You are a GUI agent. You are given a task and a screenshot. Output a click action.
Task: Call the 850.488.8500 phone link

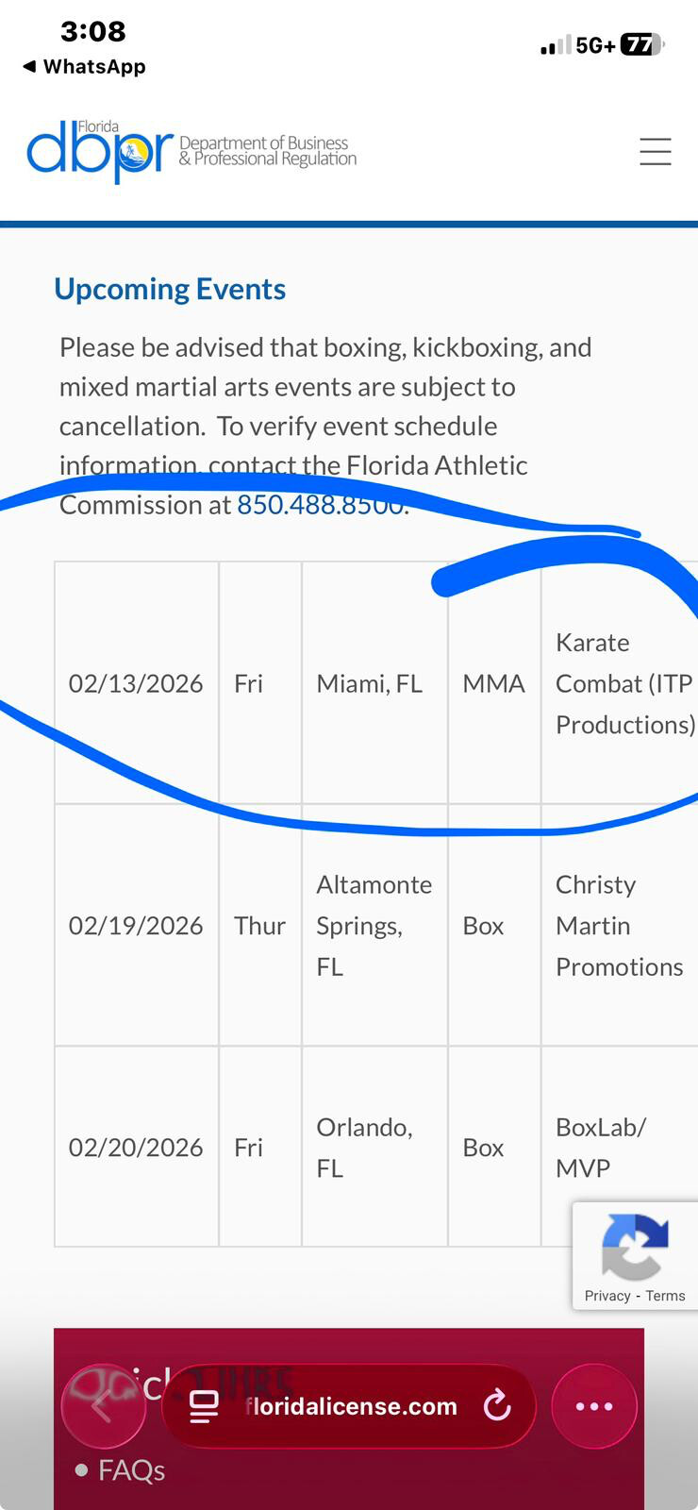tap(321, 505)
